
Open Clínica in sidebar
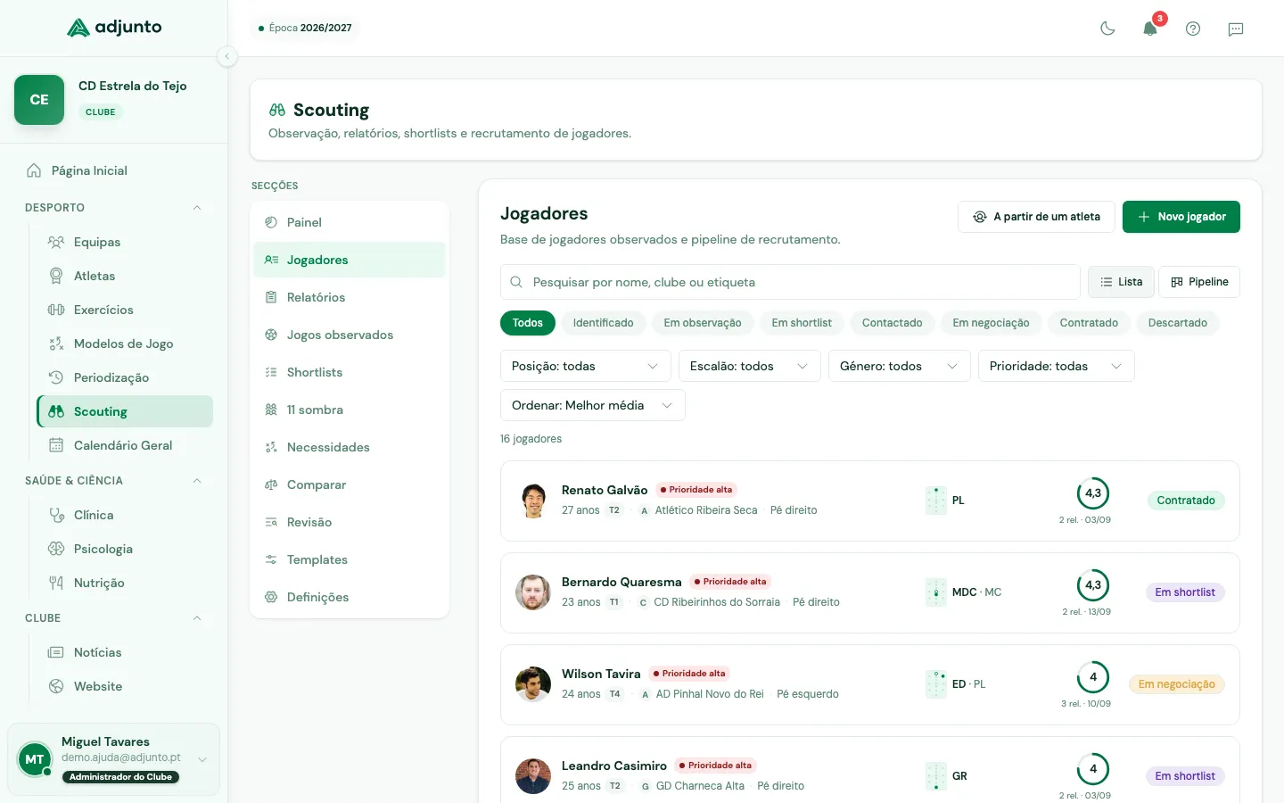[x=125, y=515]
